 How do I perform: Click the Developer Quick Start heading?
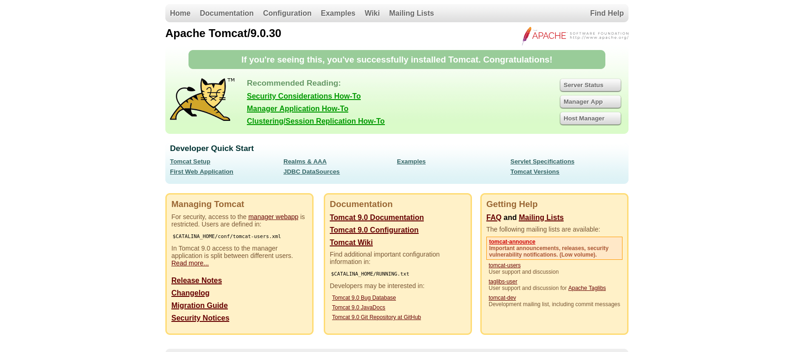pos(212,149)
